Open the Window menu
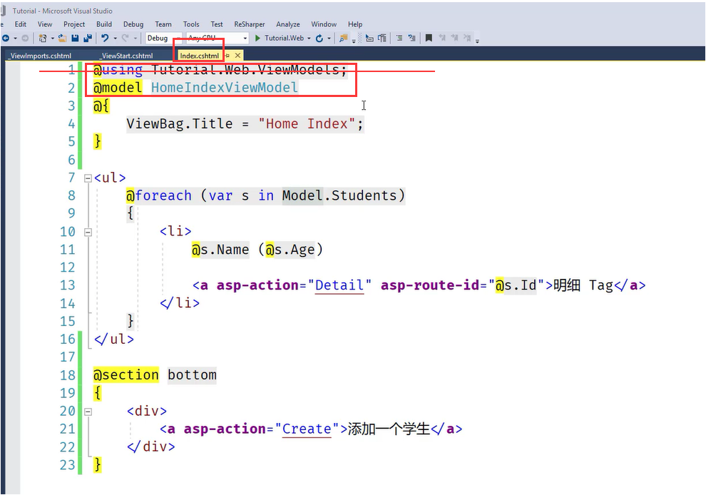 324,24
